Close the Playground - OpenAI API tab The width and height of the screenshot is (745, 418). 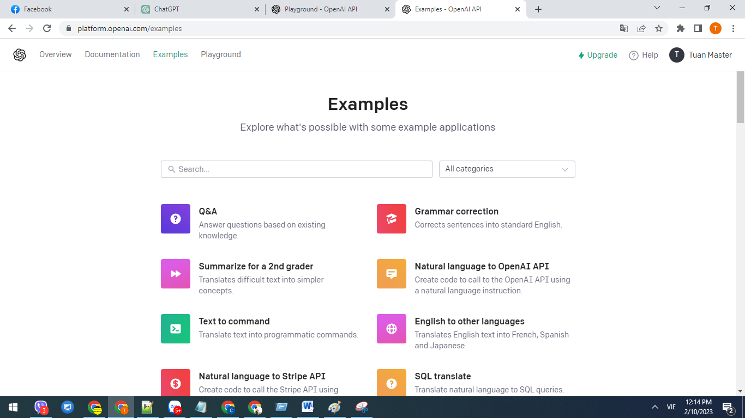387,9
